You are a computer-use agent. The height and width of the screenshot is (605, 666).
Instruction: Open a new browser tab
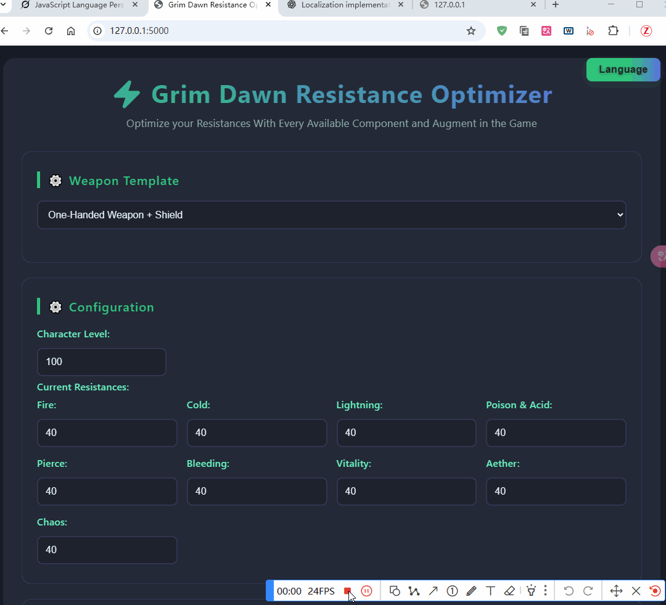(556, 5)
